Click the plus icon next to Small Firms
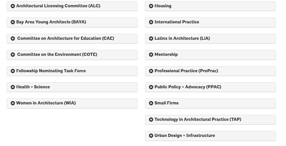This screenshot has width=286, height=146. tap(151, 103)
